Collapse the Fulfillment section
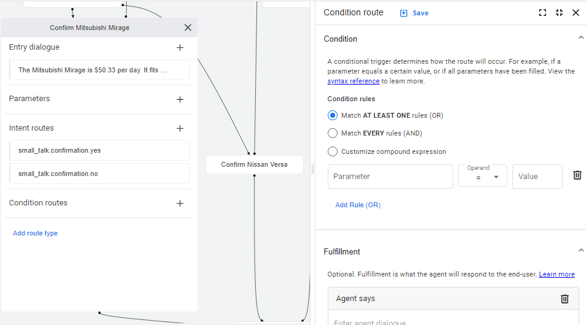586x325 pixels. pos(580,250)
